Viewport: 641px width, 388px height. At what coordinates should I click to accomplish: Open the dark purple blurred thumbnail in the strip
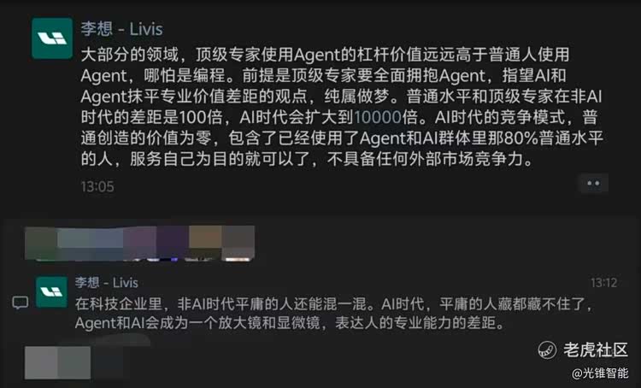(172, 244)
